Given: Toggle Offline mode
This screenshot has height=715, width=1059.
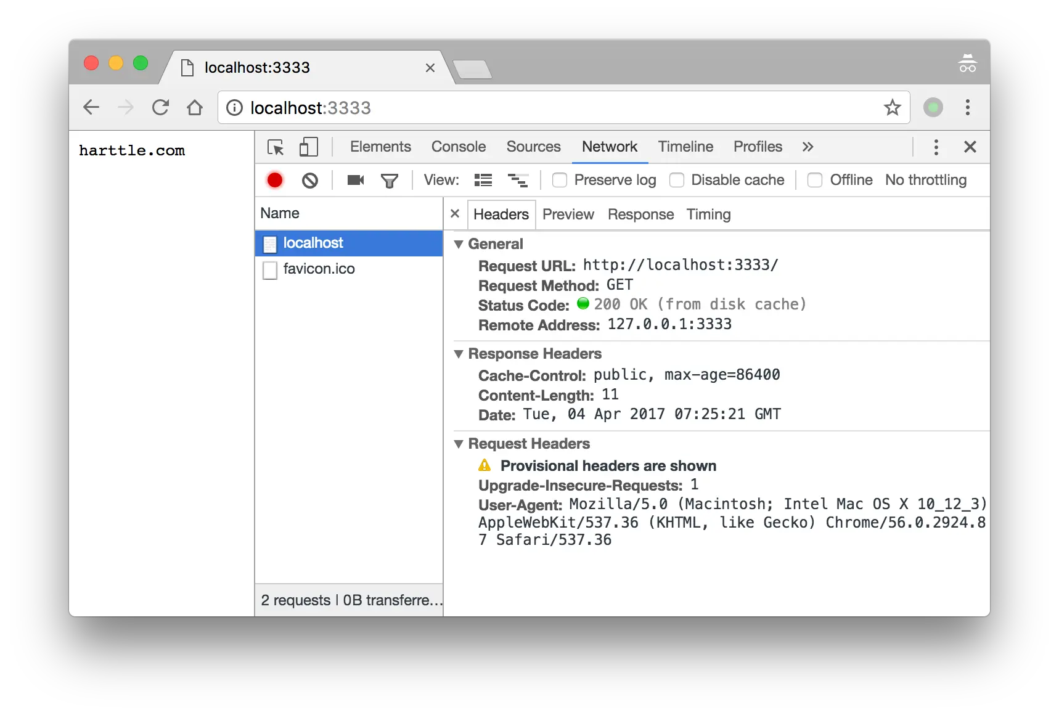Looking at the screenshot, I should click(815, 180).
